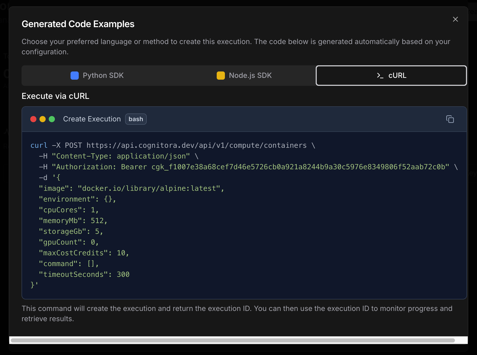Click the timeoutSeconds value 300

click(x=123, y=275)
